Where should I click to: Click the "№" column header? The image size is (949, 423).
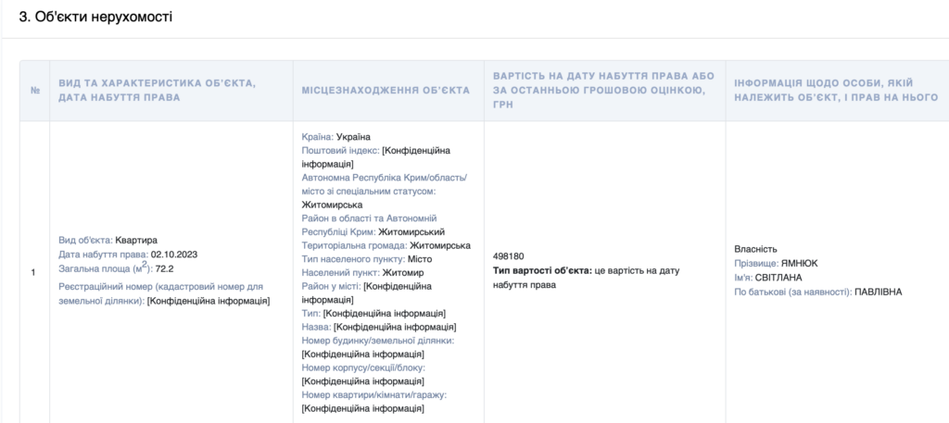point(34,90)
